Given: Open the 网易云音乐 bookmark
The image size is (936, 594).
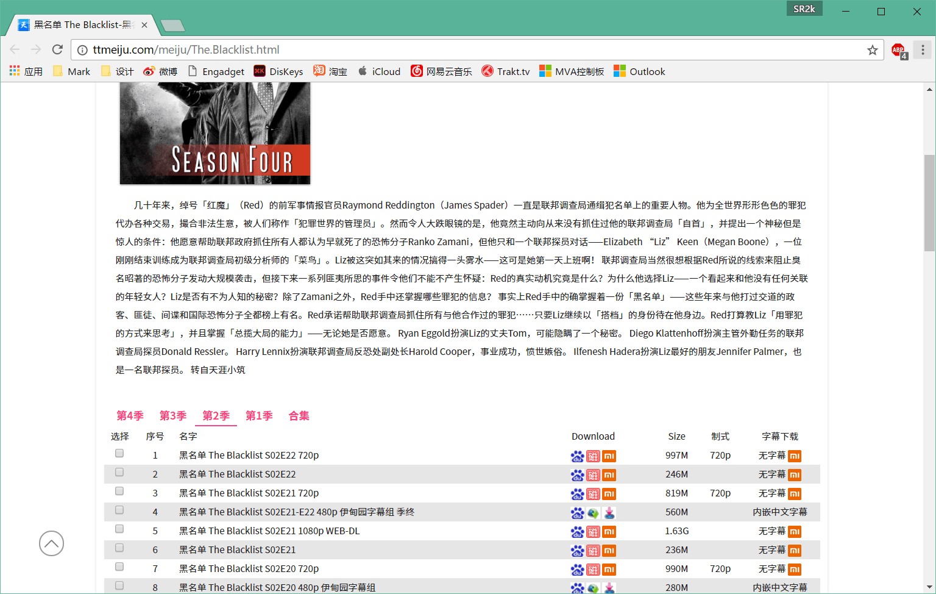Looking at the screenshot, I should tap(442, 71).
